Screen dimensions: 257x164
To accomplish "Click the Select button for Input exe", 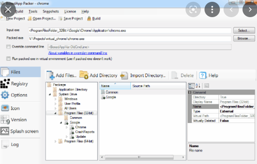I will point(244,30).
